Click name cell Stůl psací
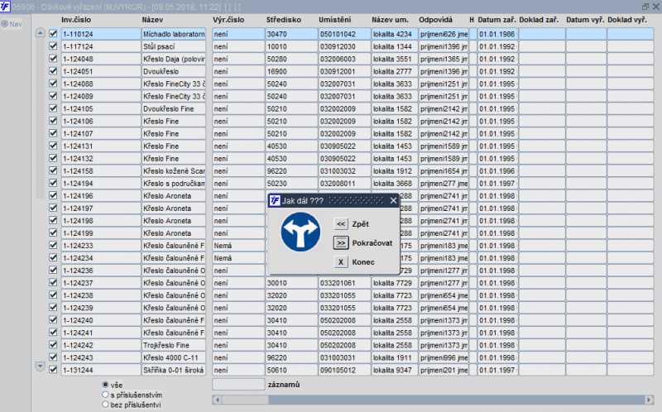The image size is (662, 412). 174,46
